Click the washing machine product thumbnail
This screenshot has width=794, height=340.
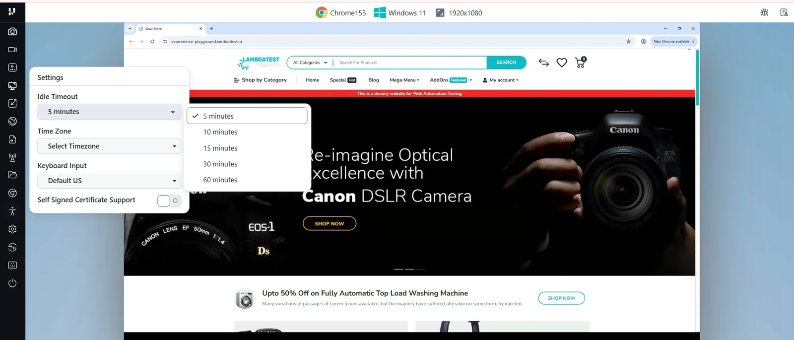(244, 298)
